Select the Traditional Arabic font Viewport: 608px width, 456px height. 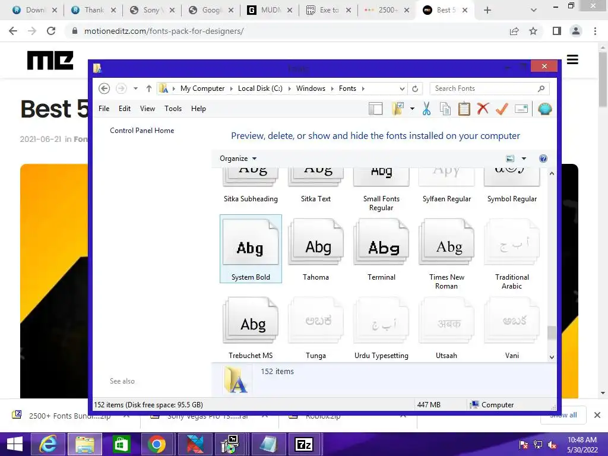pos(512,254)
